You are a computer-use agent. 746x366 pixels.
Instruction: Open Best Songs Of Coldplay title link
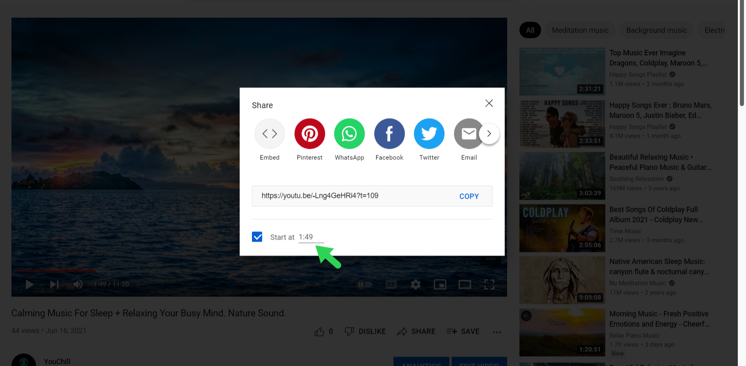656,215
